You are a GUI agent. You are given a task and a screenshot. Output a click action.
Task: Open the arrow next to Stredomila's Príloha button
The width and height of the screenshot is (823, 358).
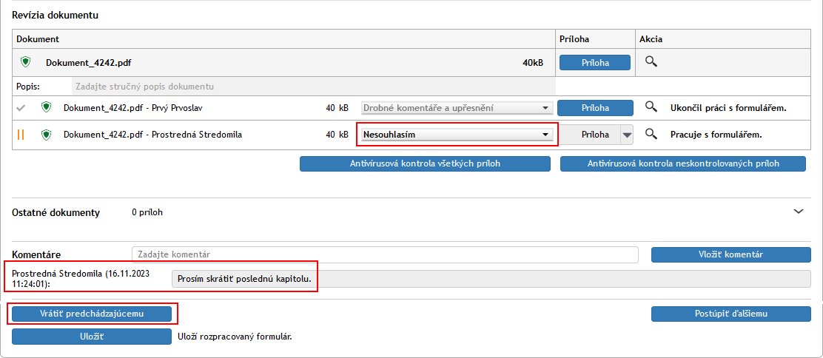click(x=627, y=135)
